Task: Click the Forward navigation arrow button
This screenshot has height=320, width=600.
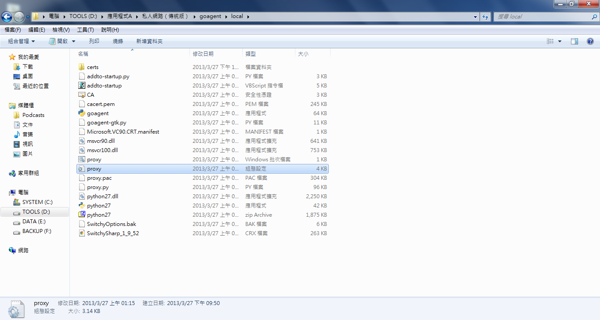Action: click(x=19, y=17)
